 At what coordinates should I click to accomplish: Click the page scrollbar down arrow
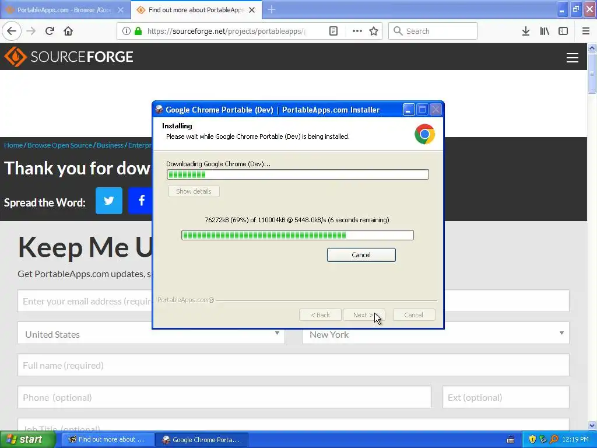coord(592,425)
